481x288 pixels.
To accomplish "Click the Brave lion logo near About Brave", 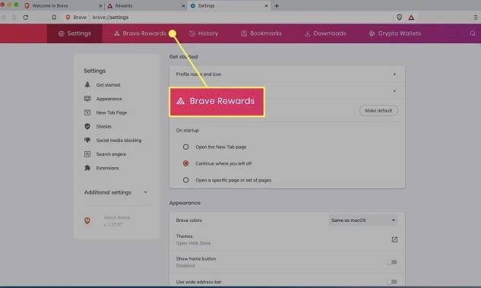I will tap(87, 220).
